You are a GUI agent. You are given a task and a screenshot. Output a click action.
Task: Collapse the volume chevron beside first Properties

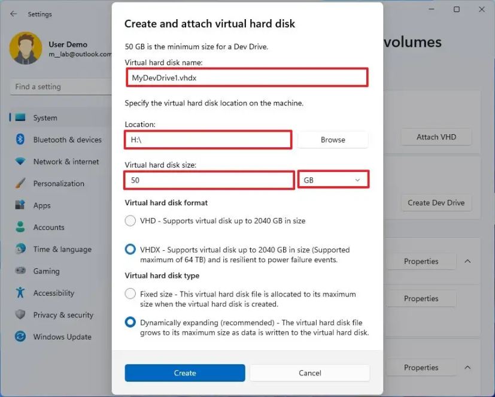[x=467, y=261]
